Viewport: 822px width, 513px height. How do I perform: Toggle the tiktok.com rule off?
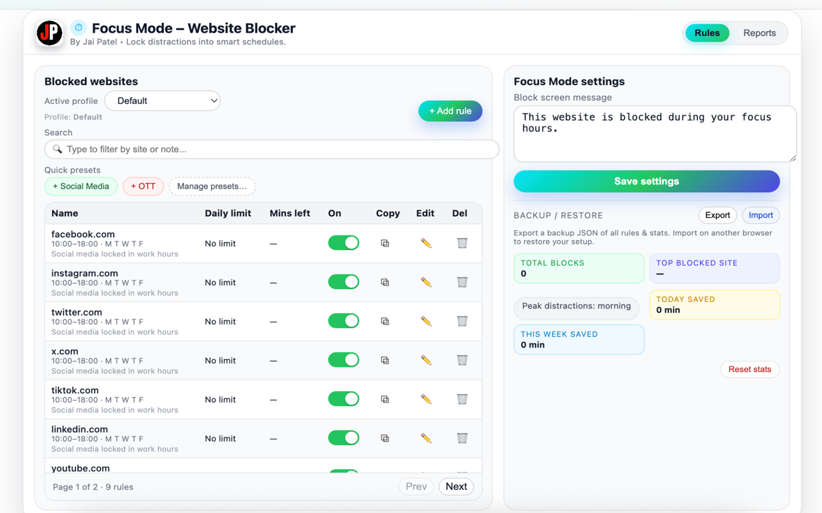click(344, 399)
